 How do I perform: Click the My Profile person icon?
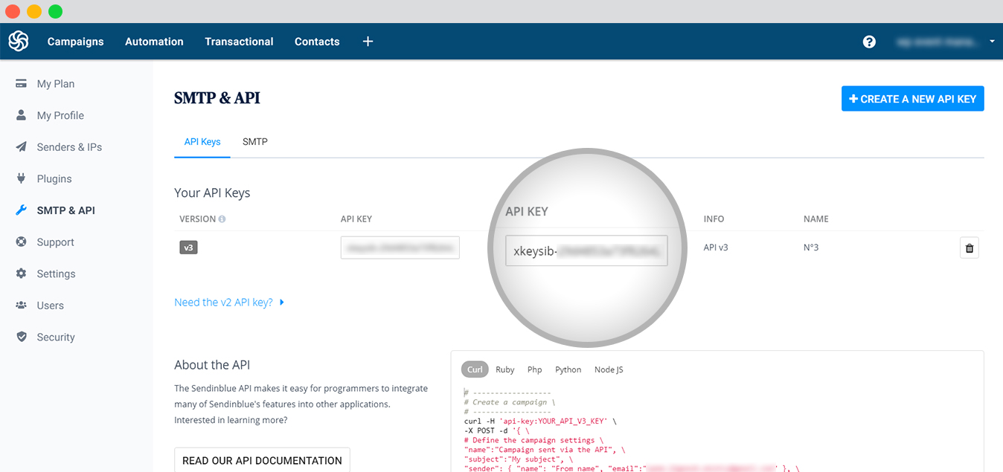pos(22,115)
